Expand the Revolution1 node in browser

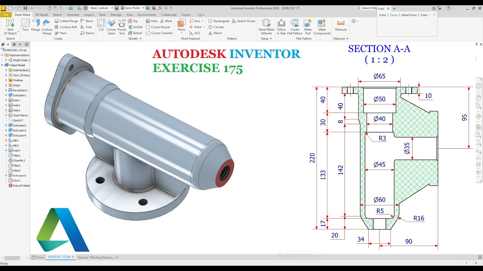coord(6,90)
